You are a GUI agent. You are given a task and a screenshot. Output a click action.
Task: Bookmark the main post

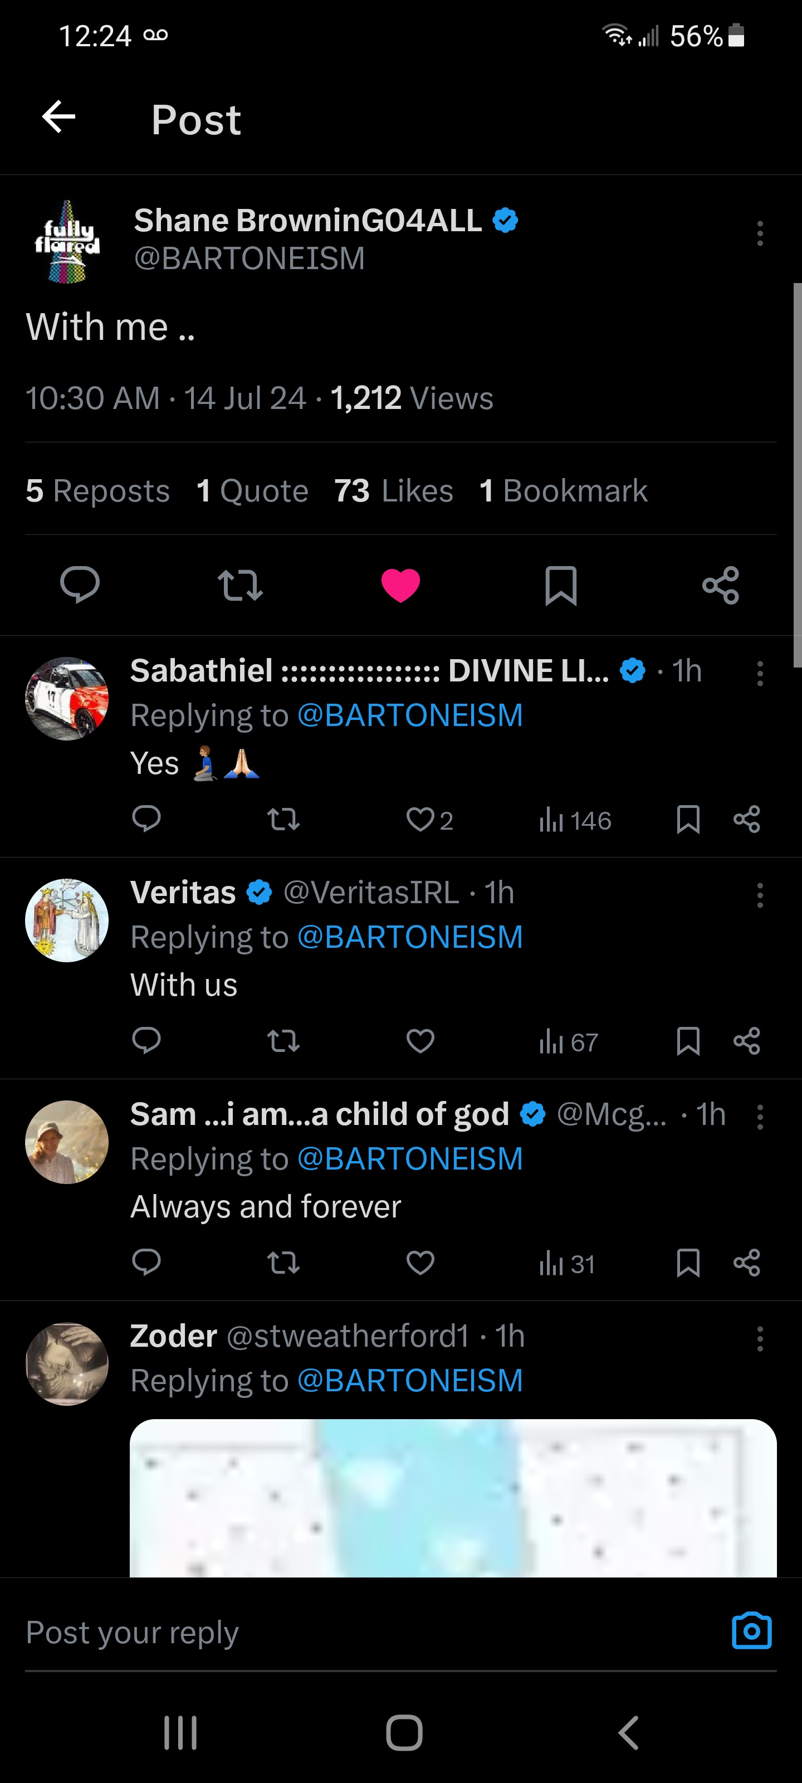click(560, 585)
